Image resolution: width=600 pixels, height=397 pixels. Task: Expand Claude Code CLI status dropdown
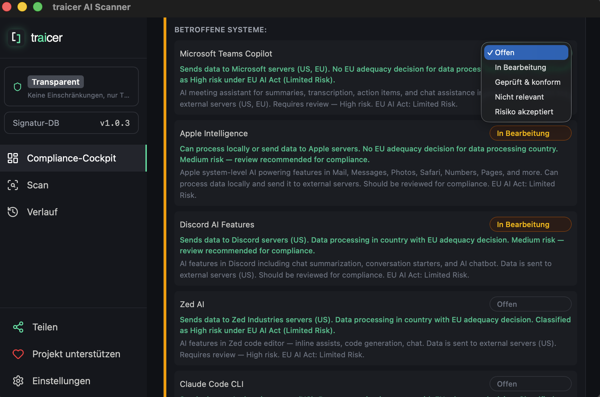(530, 384)
